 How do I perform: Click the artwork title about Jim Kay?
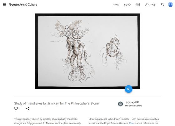pyautogui.click(x=56, y=103)
